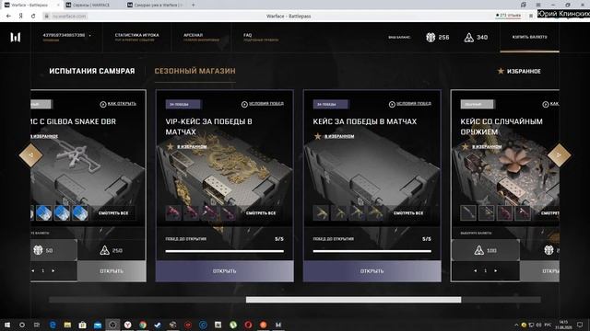The width and height of the screenshot is (590, 331).
Task: Increase quantity on random weapon case
Action: pos(496,270)
